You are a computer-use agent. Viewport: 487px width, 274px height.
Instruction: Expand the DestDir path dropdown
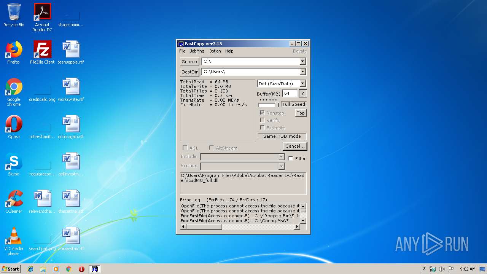[302, 72]
